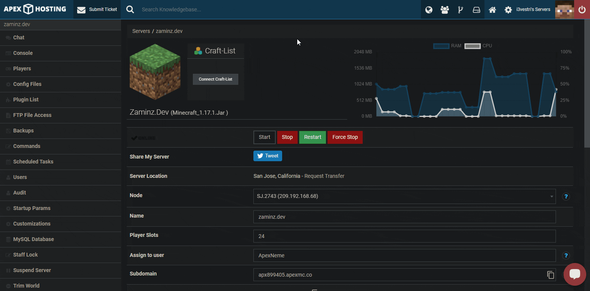590x291 pixels.
Task: Click the branch/fork icon in top bar
Action: click(x=461, y=10)
